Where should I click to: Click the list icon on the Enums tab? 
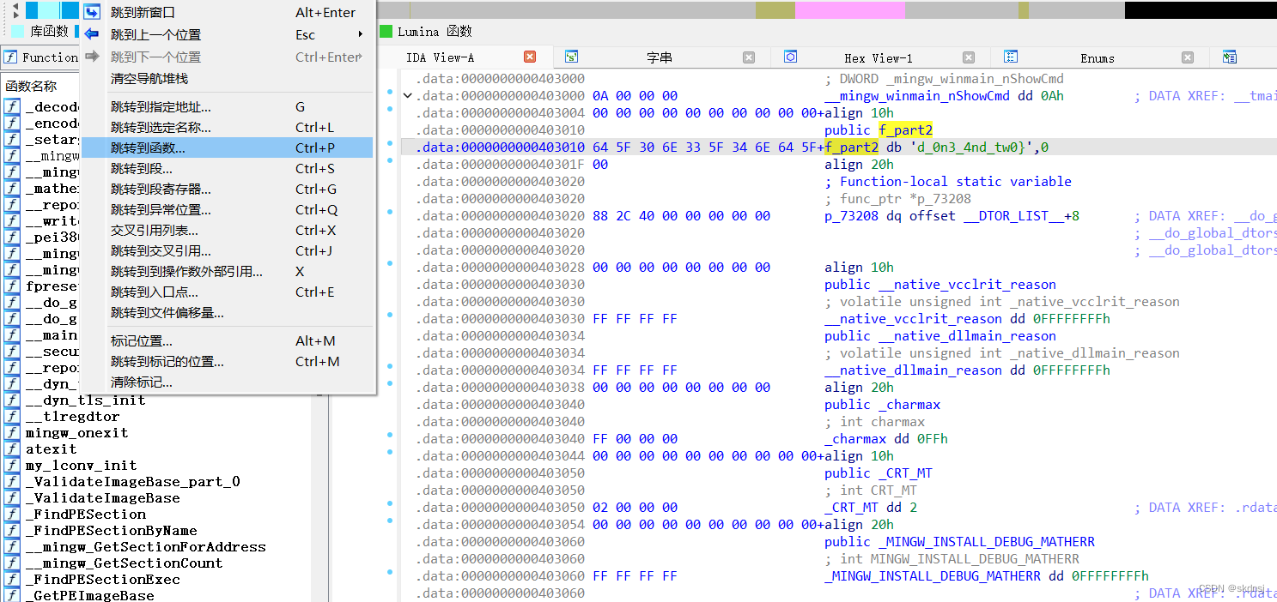point(1011,57)
